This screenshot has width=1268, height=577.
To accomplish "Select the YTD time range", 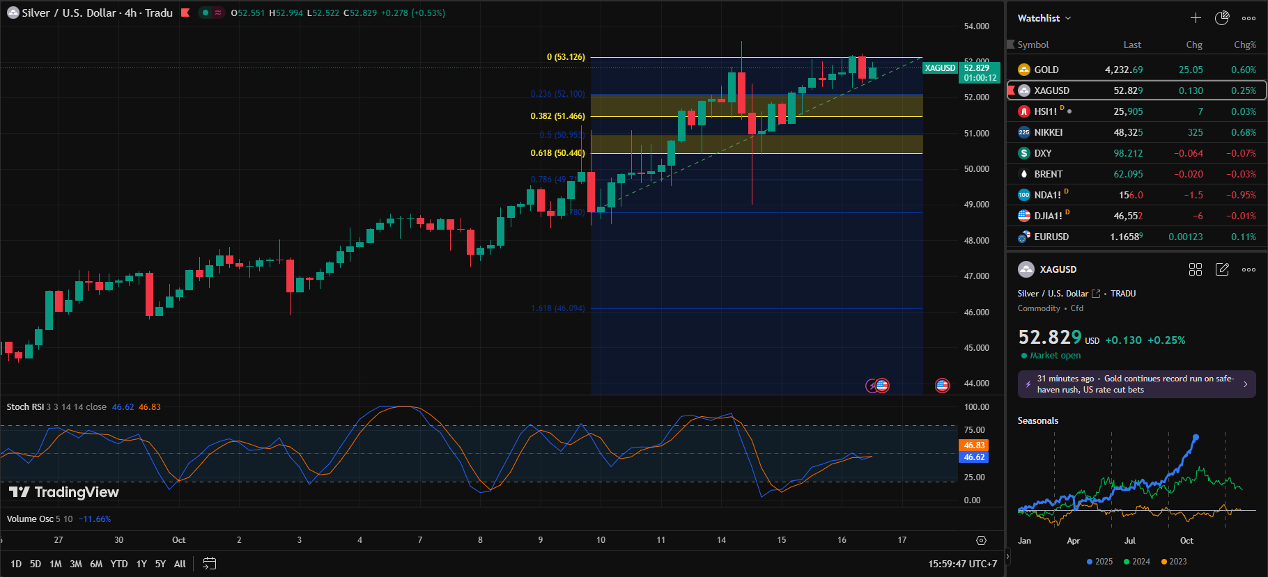I will pos(119,564).
